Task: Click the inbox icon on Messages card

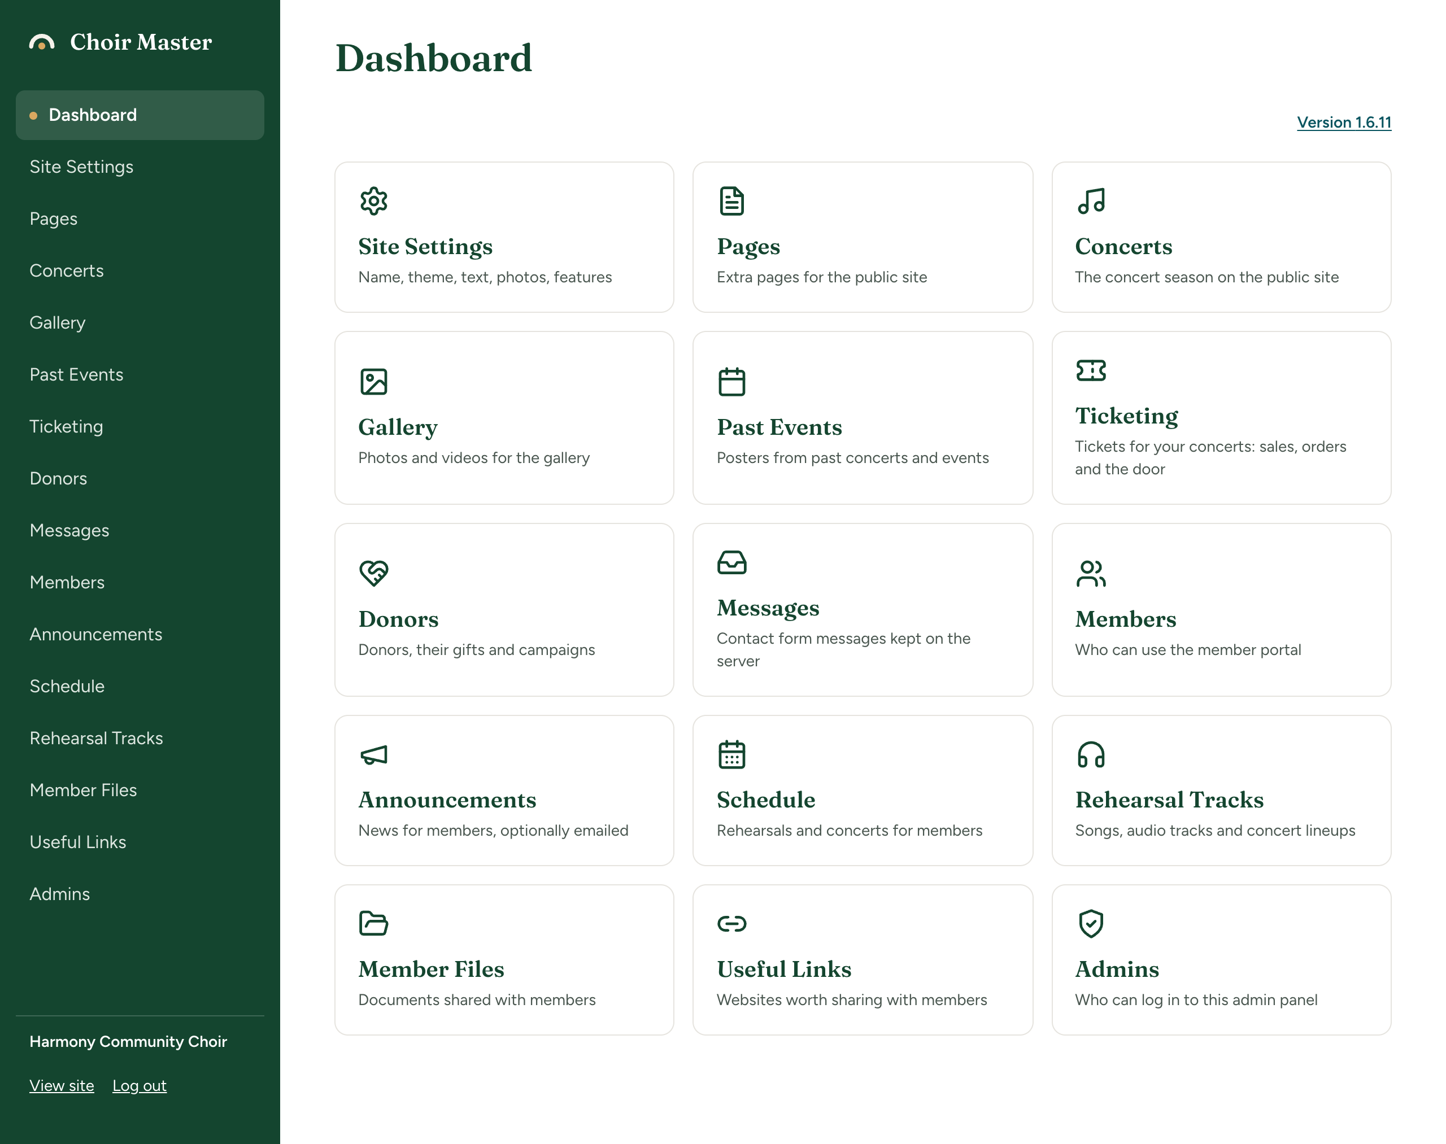Action: pos(731,562)
